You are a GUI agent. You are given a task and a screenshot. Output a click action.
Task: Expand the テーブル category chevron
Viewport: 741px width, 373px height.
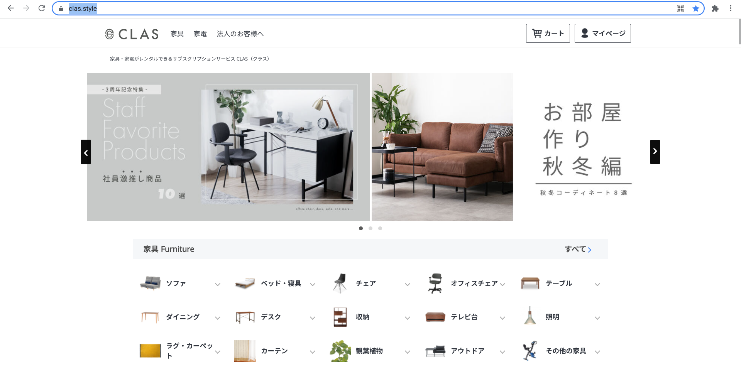(x=597, y=285)
